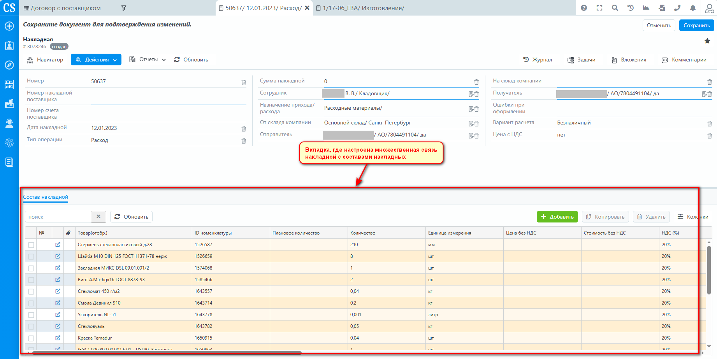This screenshot has height=359, width=717.
Task: Mark document as favorite with star icon
Action: (x=707, y=41)
